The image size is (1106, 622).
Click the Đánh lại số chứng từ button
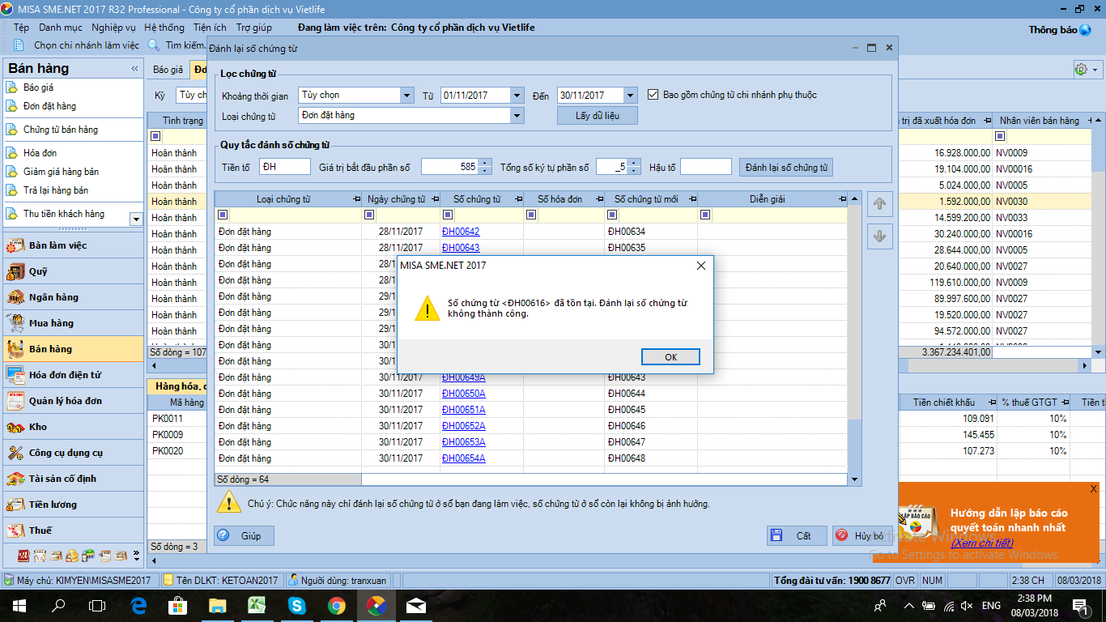click(786, 168)
